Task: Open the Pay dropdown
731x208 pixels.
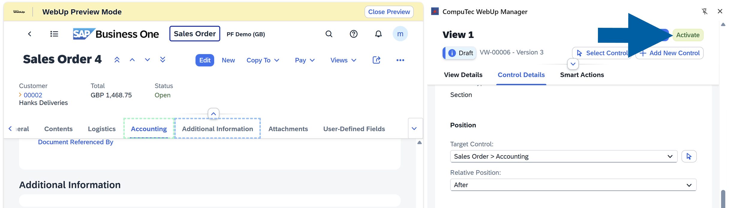Action: tap(305, 60)
